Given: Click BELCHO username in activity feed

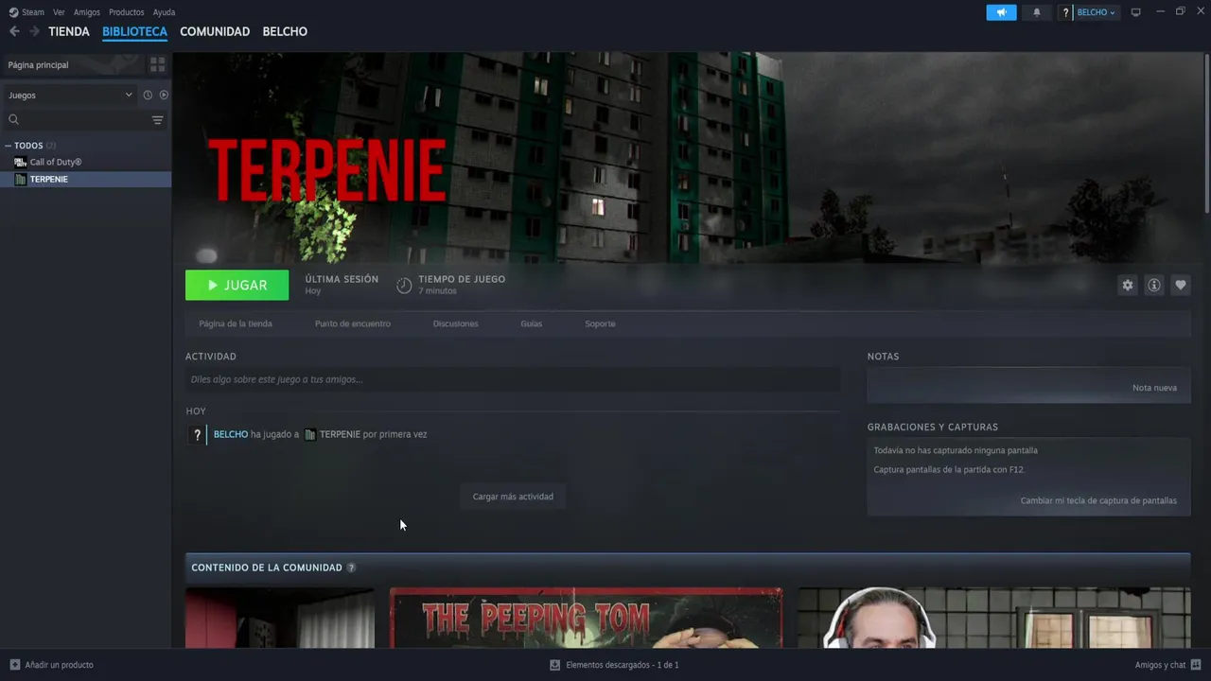Looking at the screenshot, I should point(231,434).
